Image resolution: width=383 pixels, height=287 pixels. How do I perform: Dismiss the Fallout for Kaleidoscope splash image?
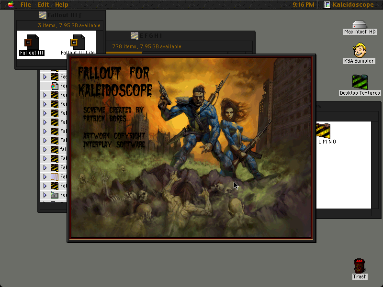click(191, 148)
